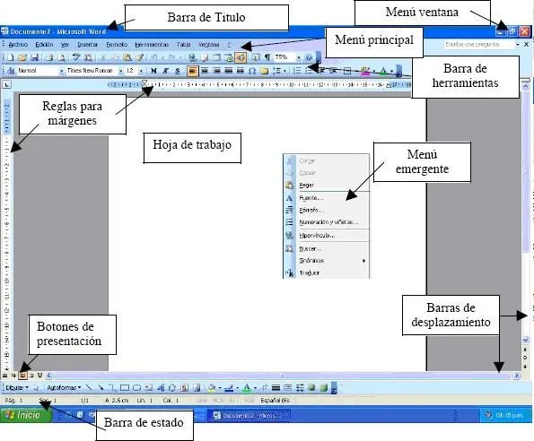Image resolution: width=534 pixels, height=441 pixels.
Task: Click Documento2 taskbar button
Action: point(249,415)
